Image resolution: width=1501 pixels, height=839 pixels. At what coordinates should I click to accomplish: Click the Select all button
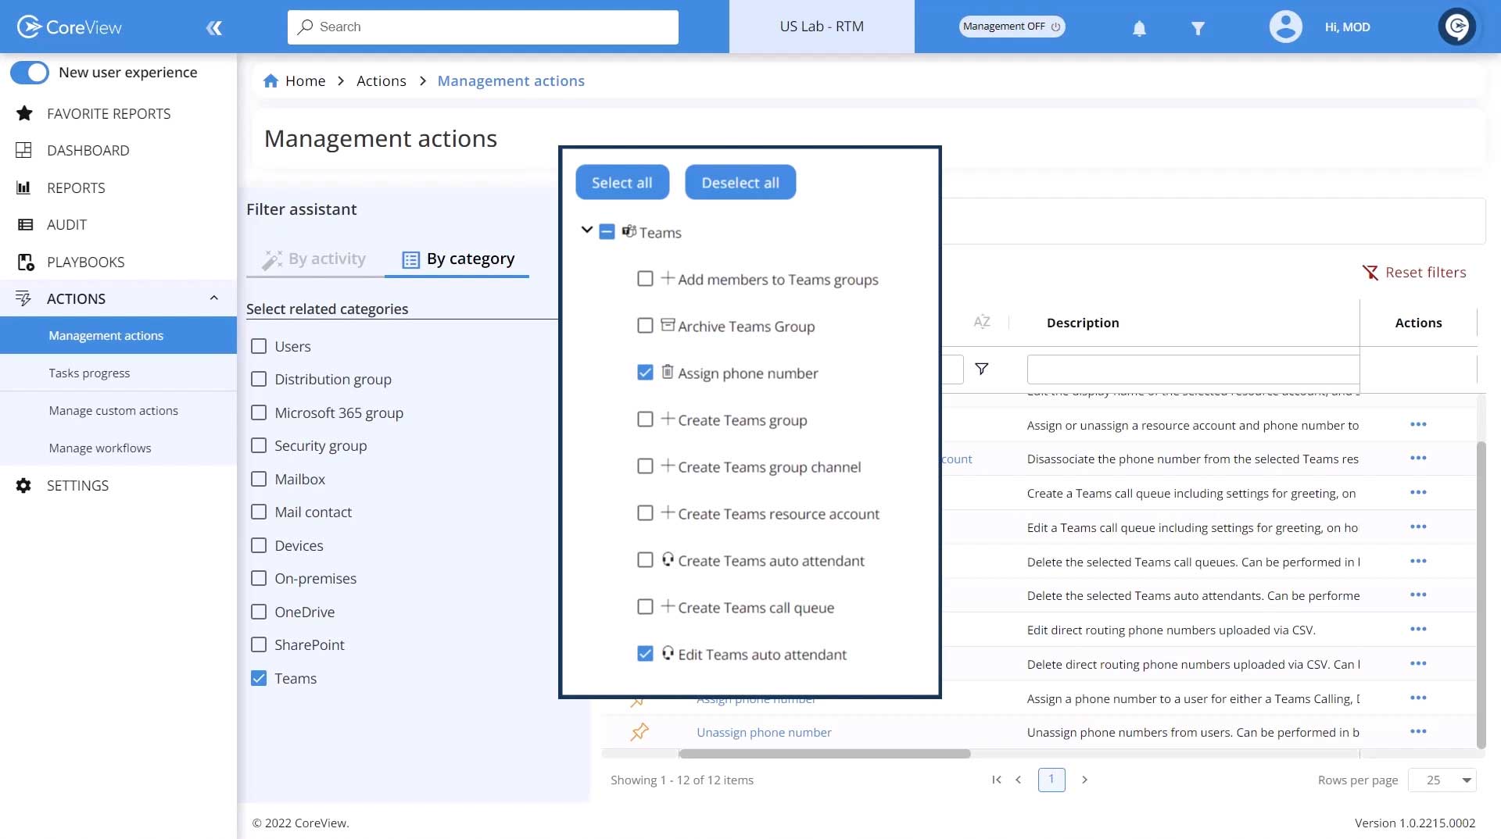tap(622, 181)
